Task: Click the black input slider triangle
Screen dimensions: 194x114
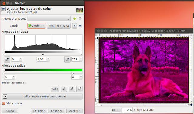Action: pyautogui.click(x=5, y=54)
